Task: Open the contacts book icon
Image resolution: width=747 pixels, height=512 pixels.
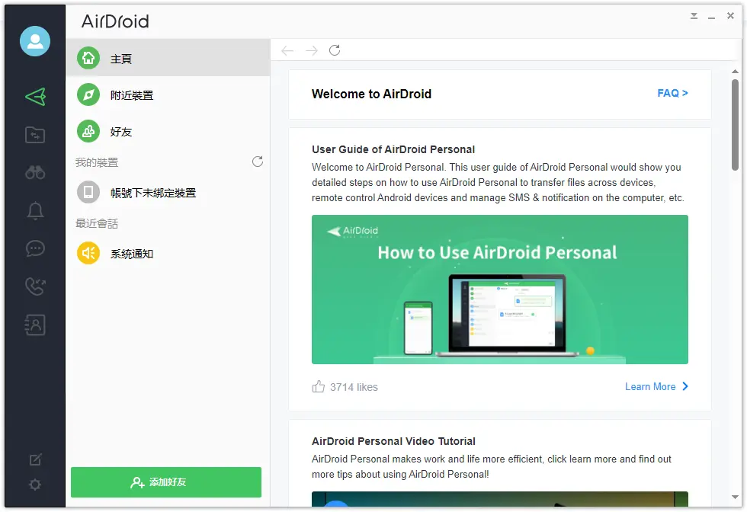Action: pyautogui.click(x=35, y=325)
